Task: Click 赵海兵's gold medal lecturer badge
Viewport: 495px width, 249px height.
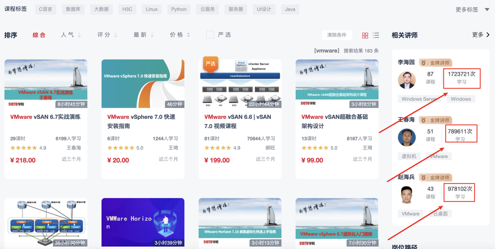Action: click(x=436, y=178)
